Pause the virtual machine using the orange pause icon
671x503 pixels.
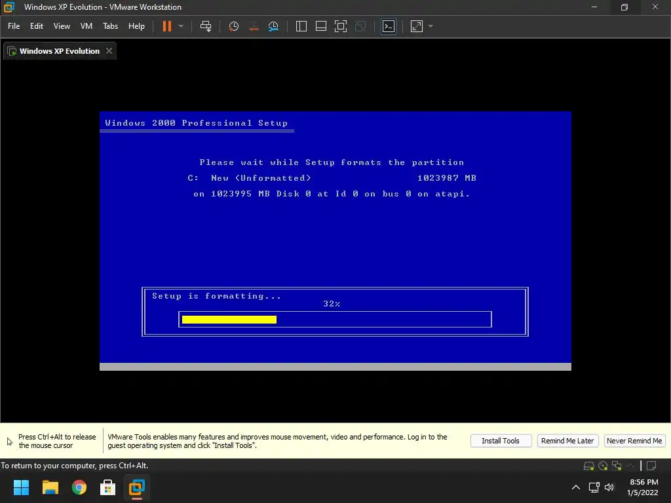(x=167, y=26)
